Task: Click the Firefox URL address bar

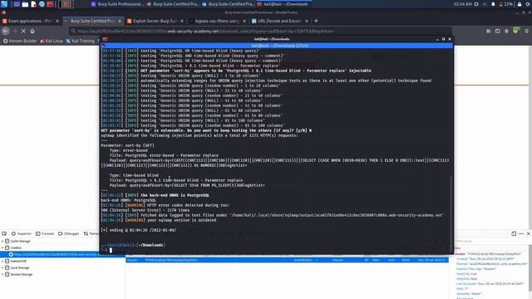Action: tap(260, 31)
